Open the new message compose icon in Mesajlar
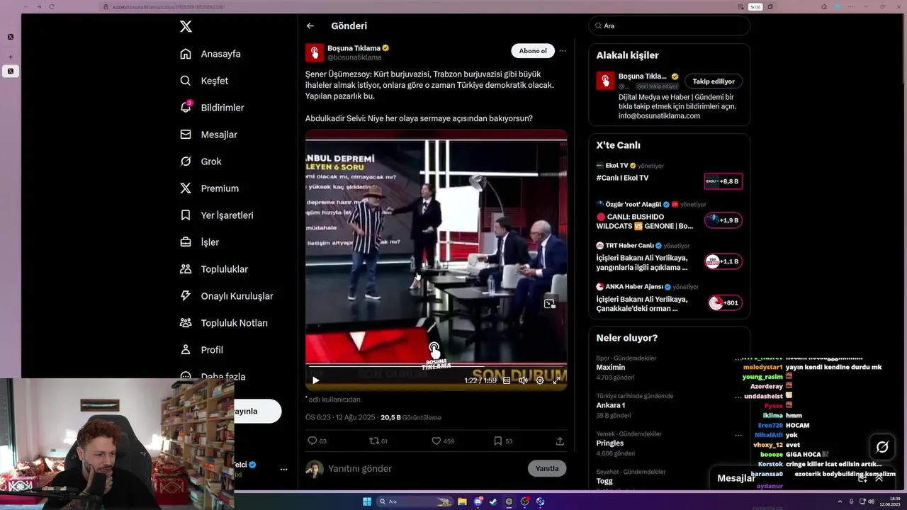Viewport: 907px width, 510px height. [x=862, y=478]
